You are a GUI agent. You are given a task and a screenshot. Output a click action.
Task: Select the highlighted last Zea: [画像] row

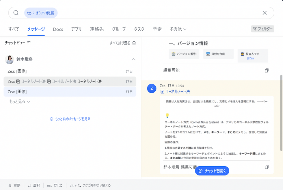tap(70, 92)
